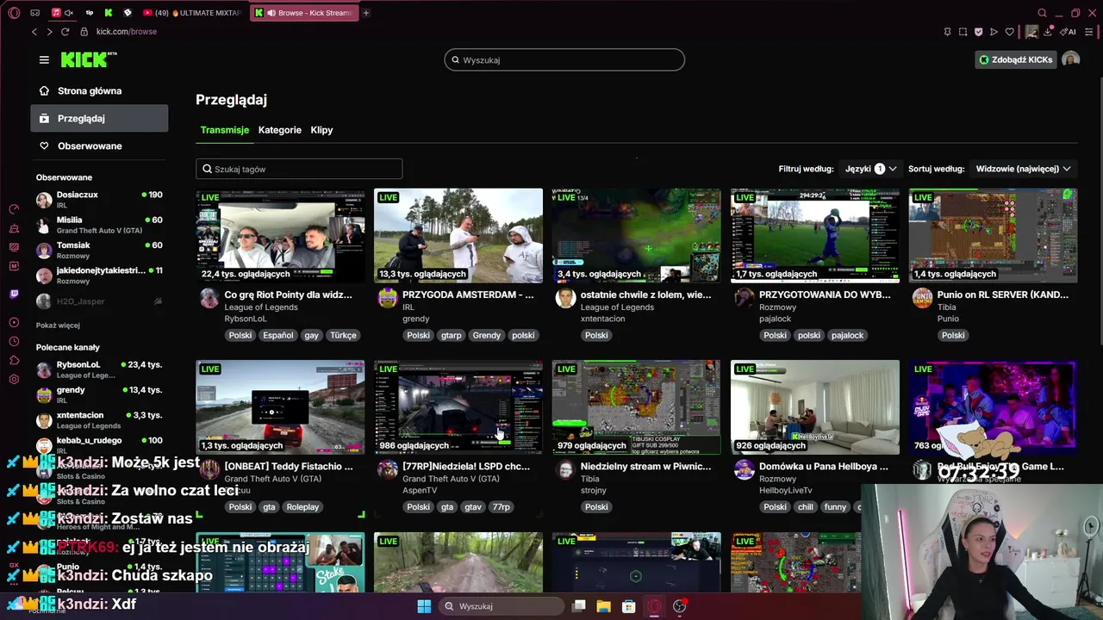Open the settings gear in the Opera sidebar

click(14, 380)
